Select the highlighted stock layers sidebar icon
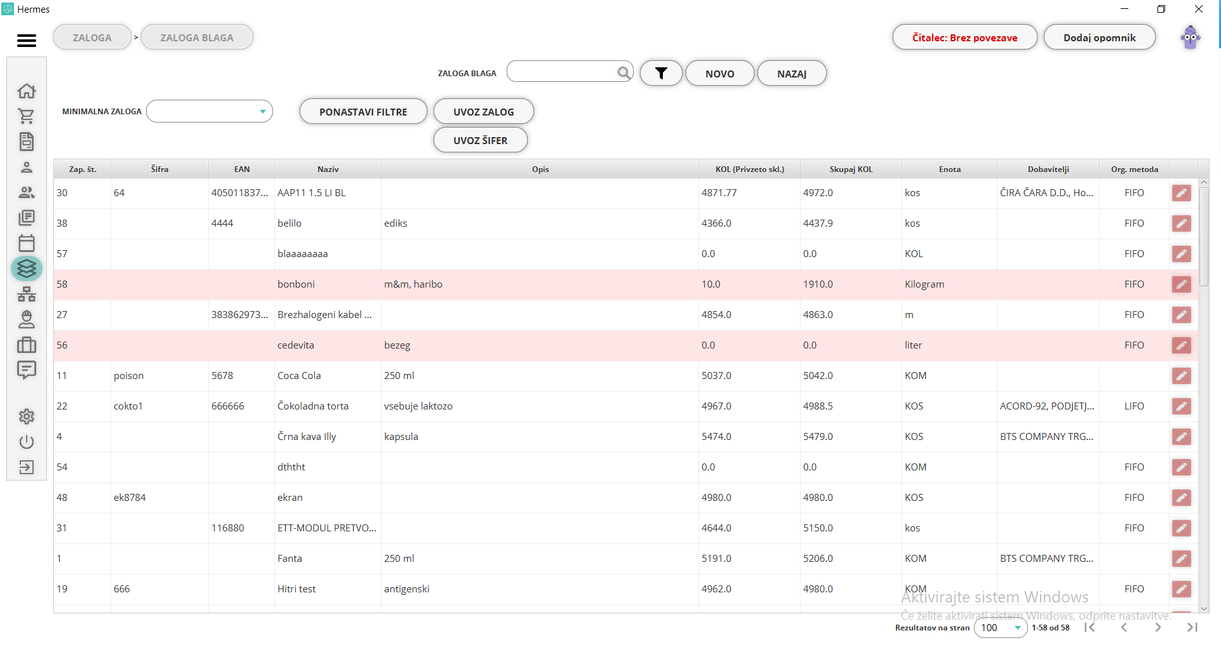 [x=27, y=269]
